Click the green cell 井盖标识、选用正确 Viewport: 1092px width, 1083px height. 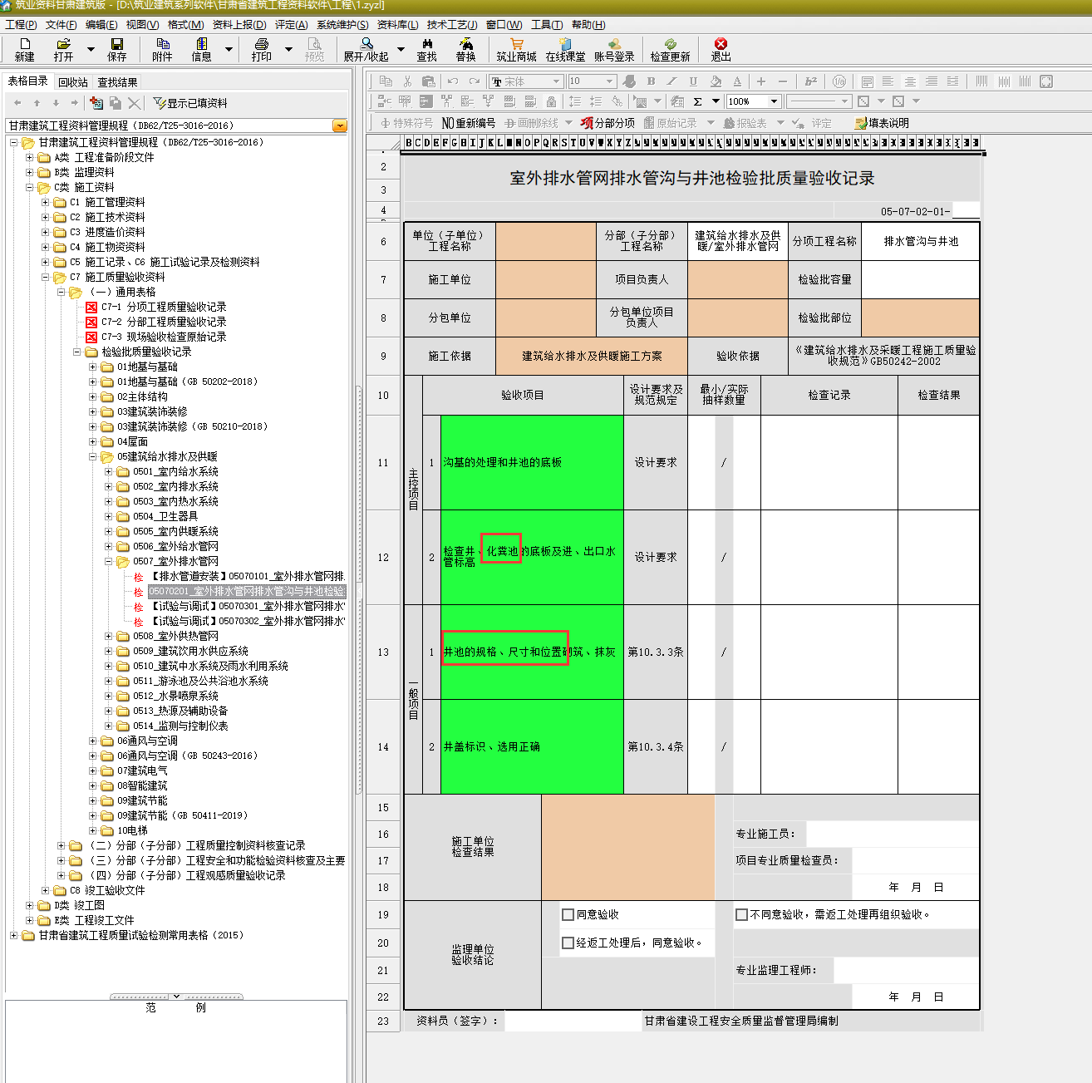(532, 746)
